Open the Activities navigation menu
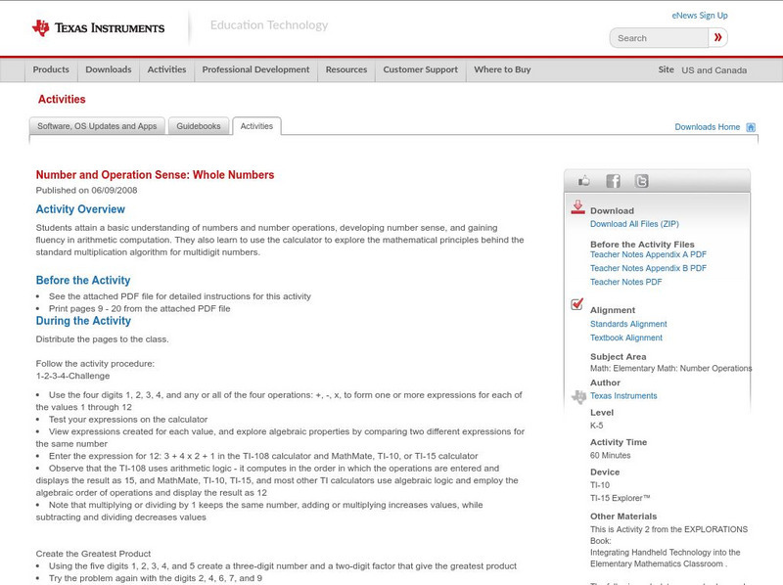The height and width of the screenshot is (585, 783). [x=166, y=69]
